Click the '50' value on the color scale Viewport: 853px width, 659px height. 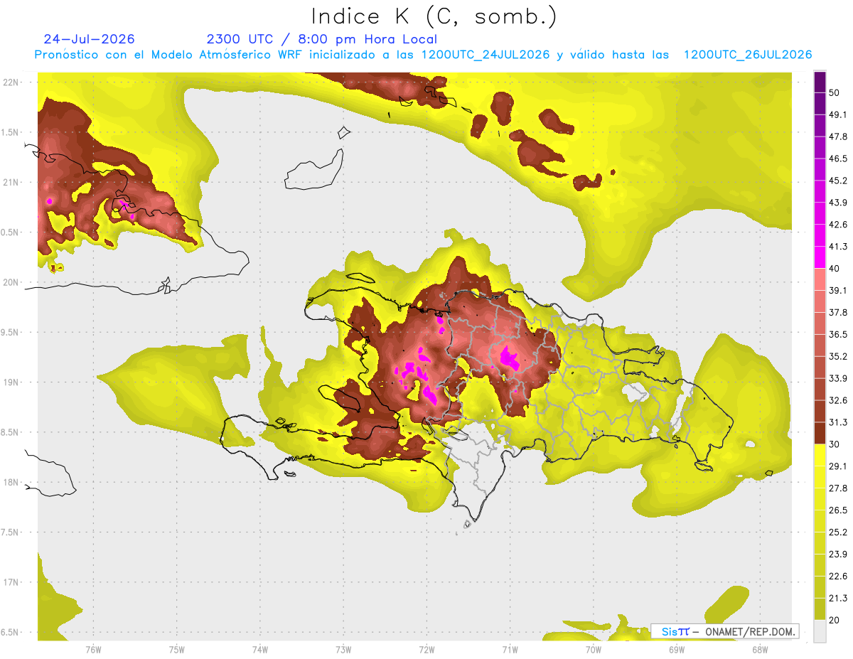tap(835, 92)
